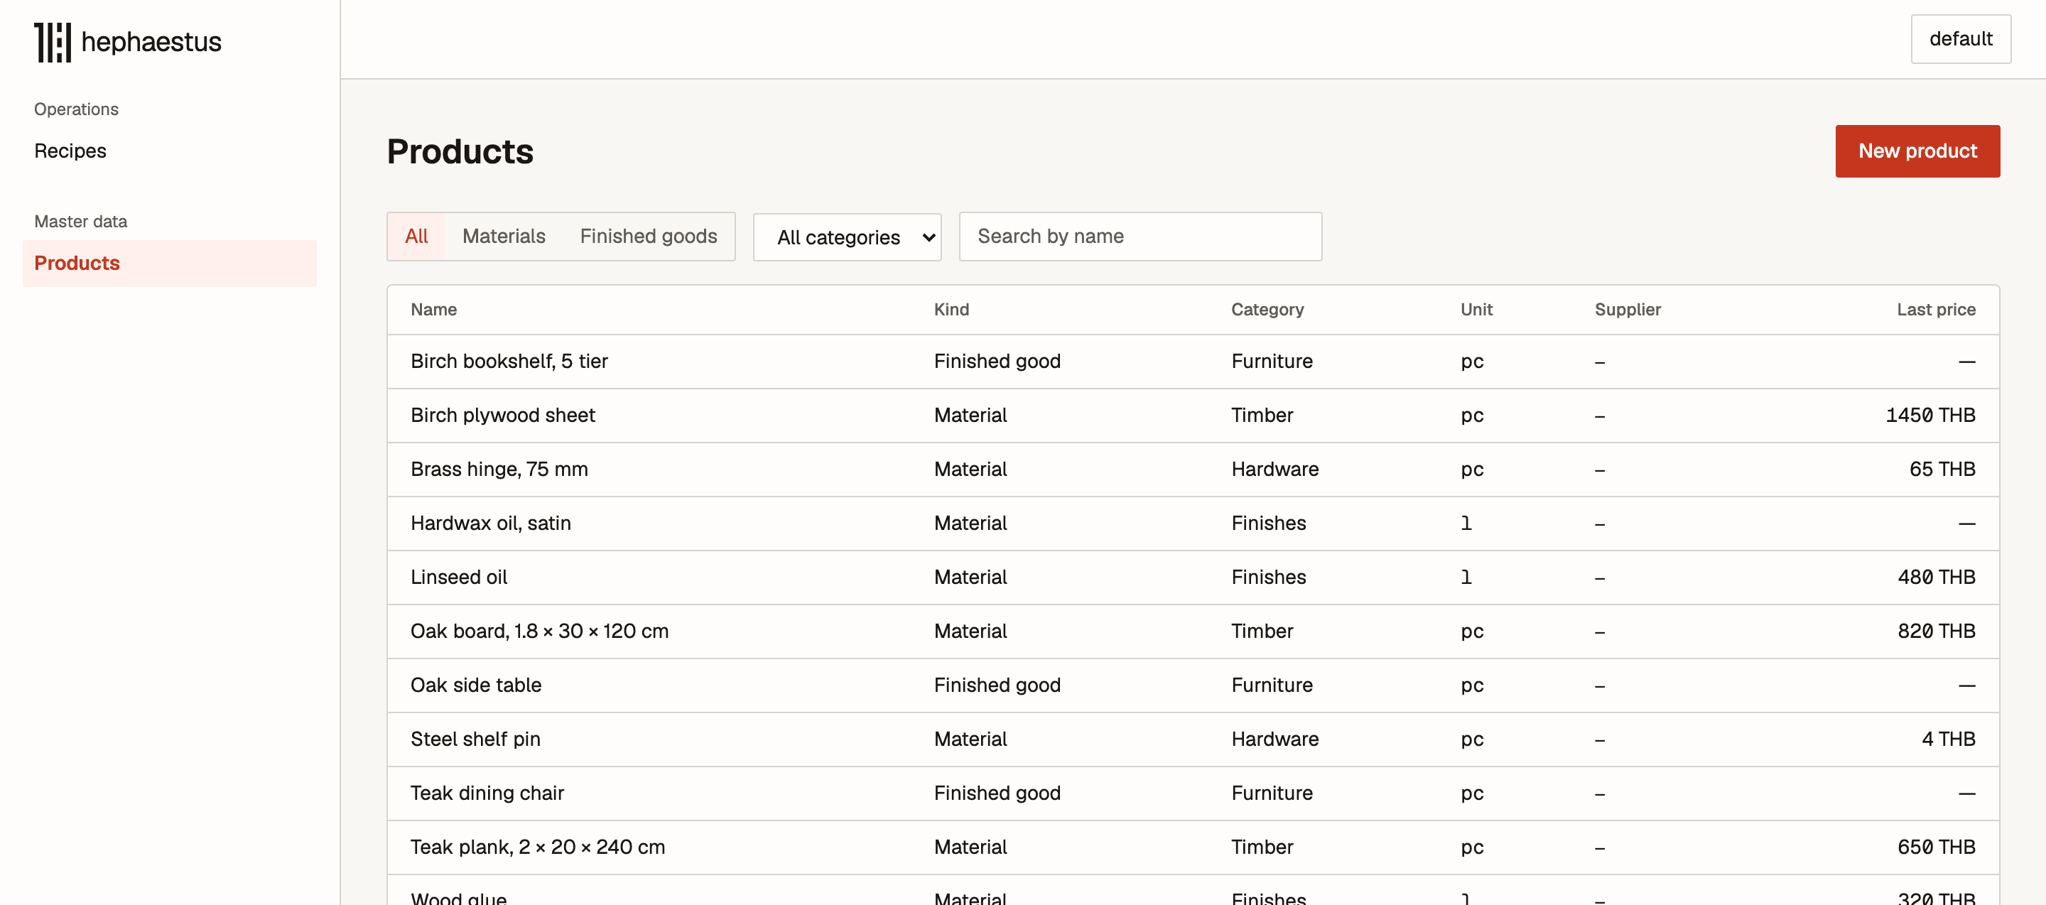Click the default workspace button
This screenshot has width=2046, height=905.
click(x=1960, y=39)
